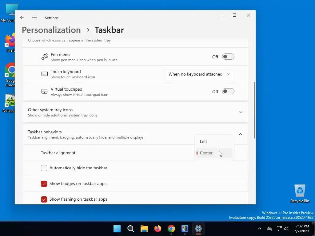Select Center taskbar alignment option

tap(214, 153)
